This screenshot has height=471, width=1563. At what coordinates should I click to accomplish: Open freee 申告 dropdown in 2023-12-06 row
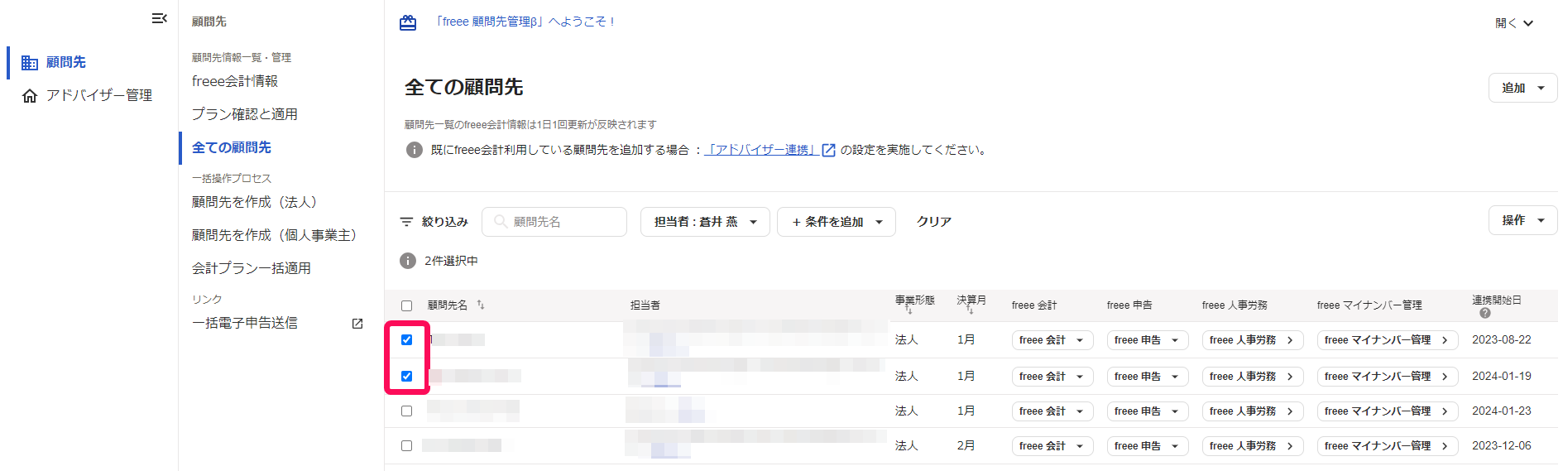point(1148,446)
